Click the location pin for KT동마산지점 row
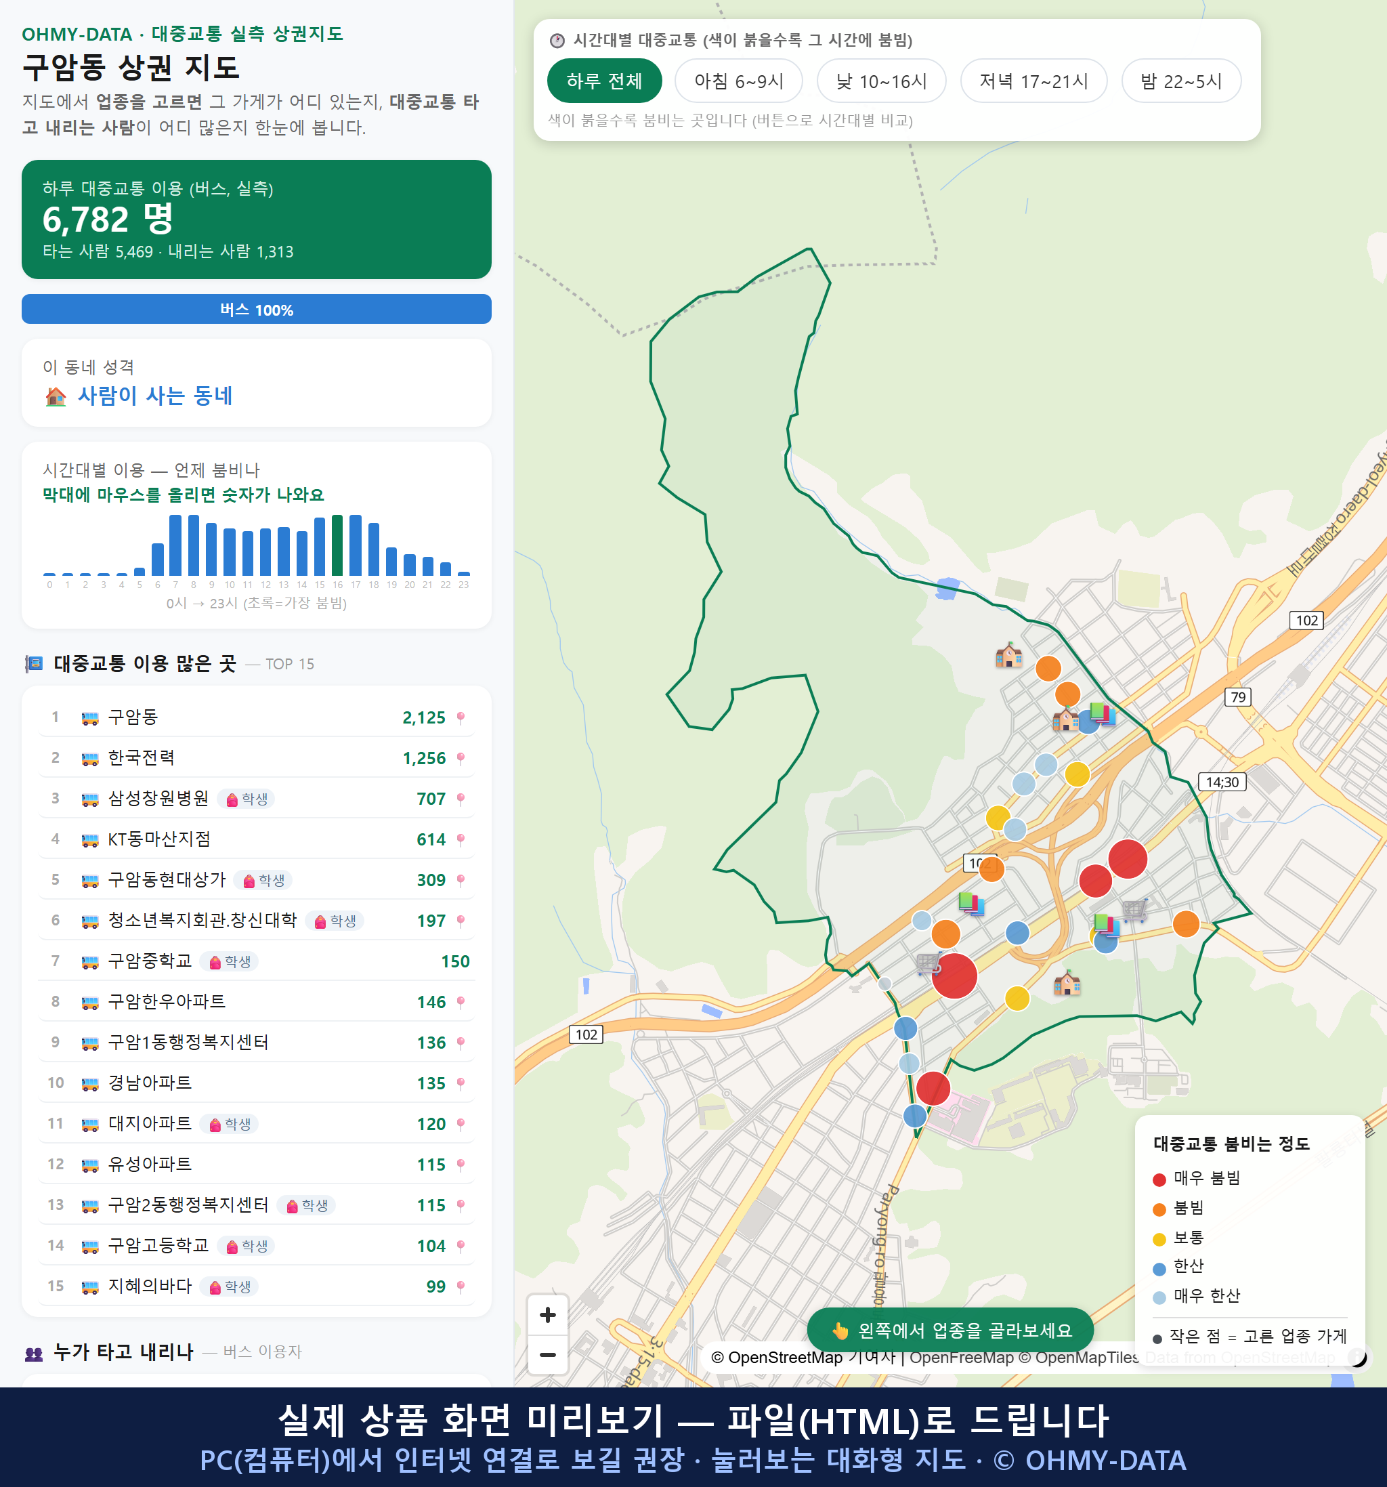 click(x=461, y=839)
